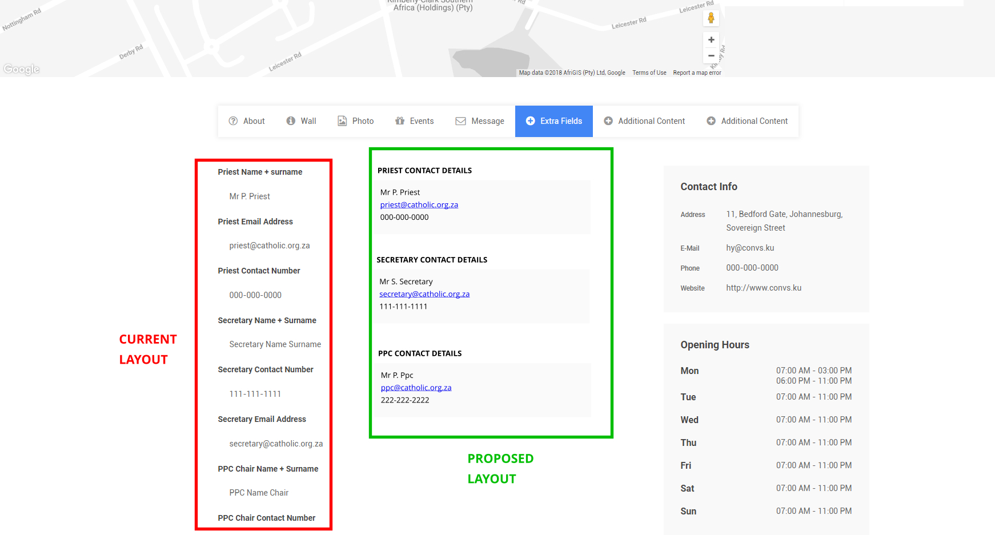Image resolution: width=995 pixels, height=535 pixels.
Task: Click the envelope icon on the Message tab
Action: coord(460,120)
